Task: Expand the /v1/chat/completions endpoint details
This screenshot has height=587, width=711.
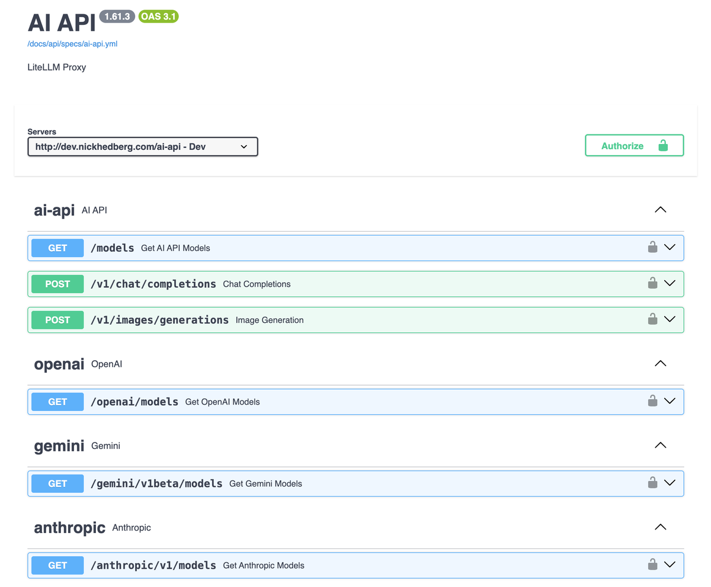Action: [670, 284]
